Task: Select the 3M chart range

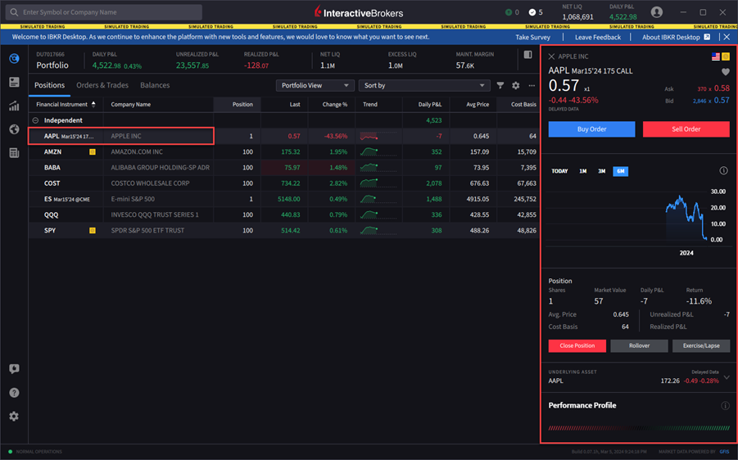Action: coord(601,171)
